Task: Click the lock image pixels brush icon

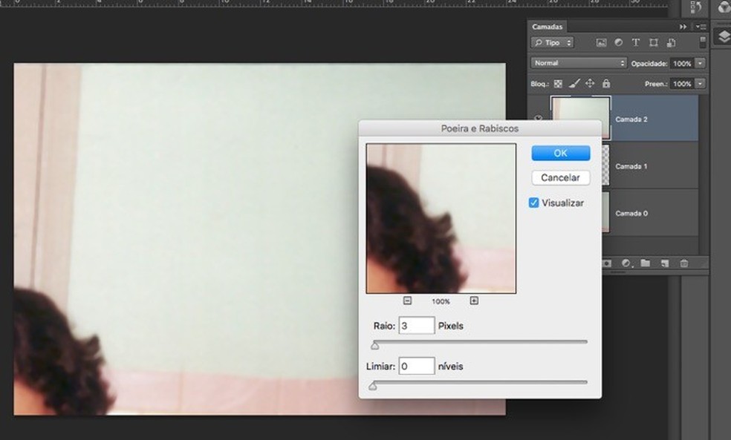Action: pos(574,84)
